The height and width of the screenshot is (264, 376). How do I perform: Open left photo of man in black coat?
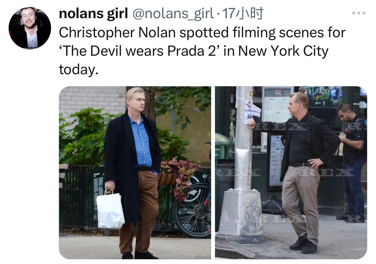point(135,173)
